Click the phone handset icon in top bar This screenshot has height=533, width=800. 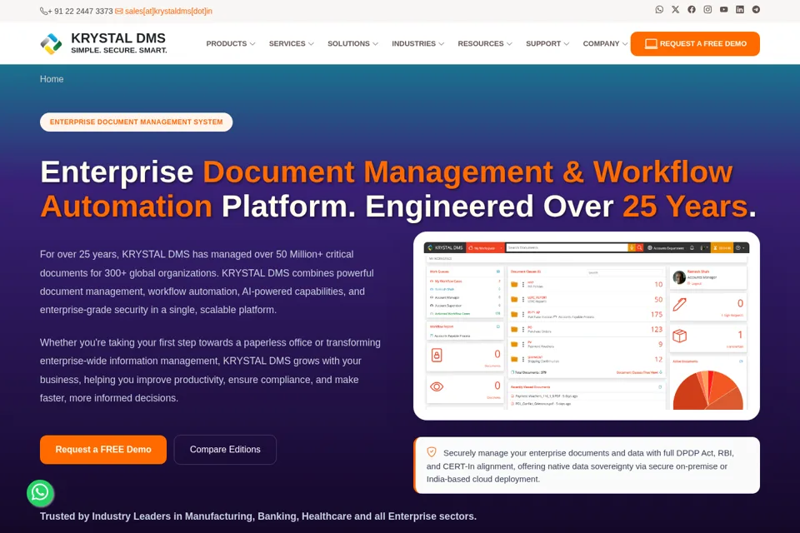(x=44, y=11)
